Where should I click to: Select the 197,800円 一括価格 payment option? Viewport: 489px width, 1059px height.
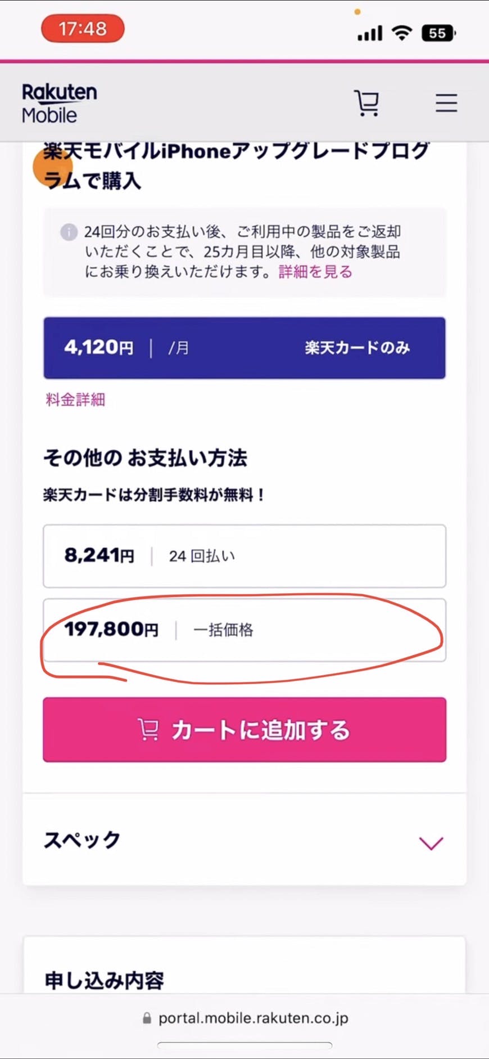coord(244,630)
